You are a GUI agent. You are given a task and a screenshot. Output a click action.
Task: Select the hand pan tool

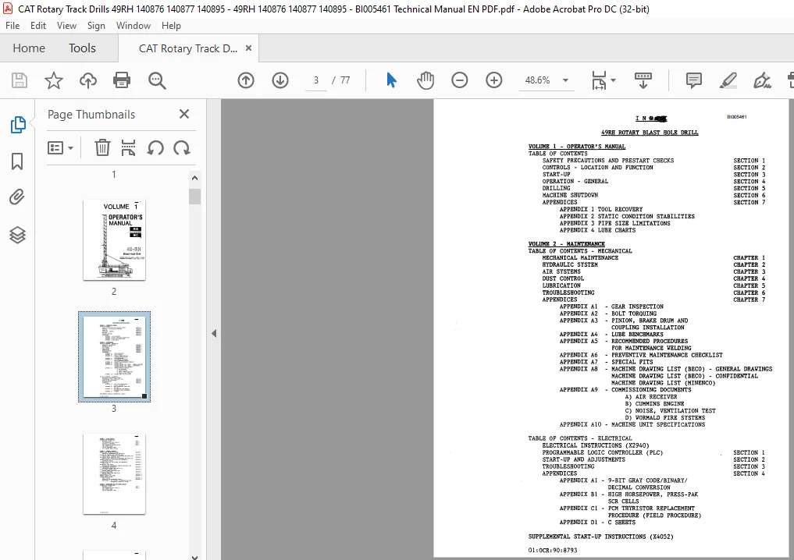click(425, 80)
